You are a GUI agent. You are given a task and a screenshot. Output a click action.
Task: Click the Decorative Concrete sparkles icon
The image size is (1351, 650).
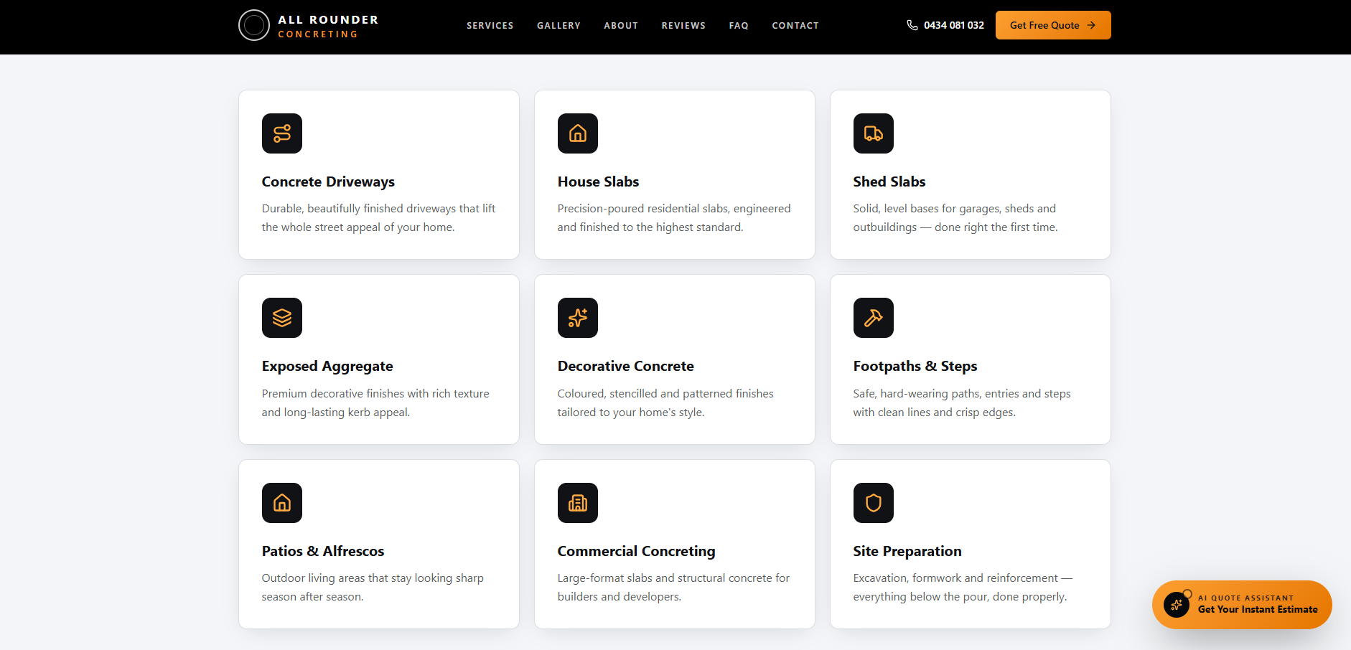click(x=578, y=318)
